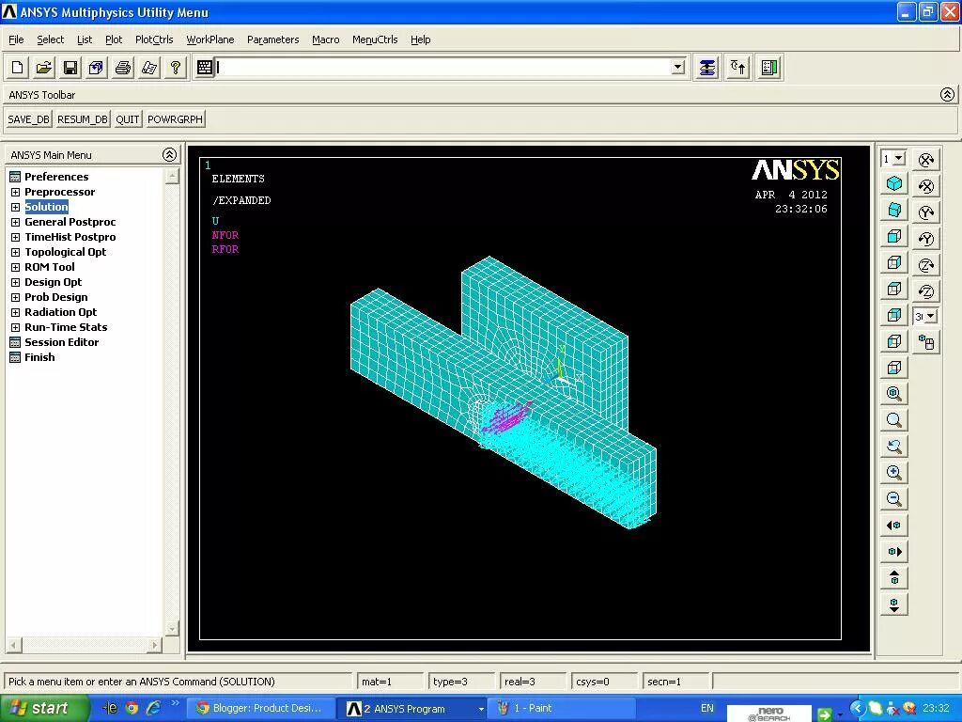The height and width of the screenshot is (722, 962).
Task: Click the Zoom In plus magnifier
Action: tap(894, 473)
